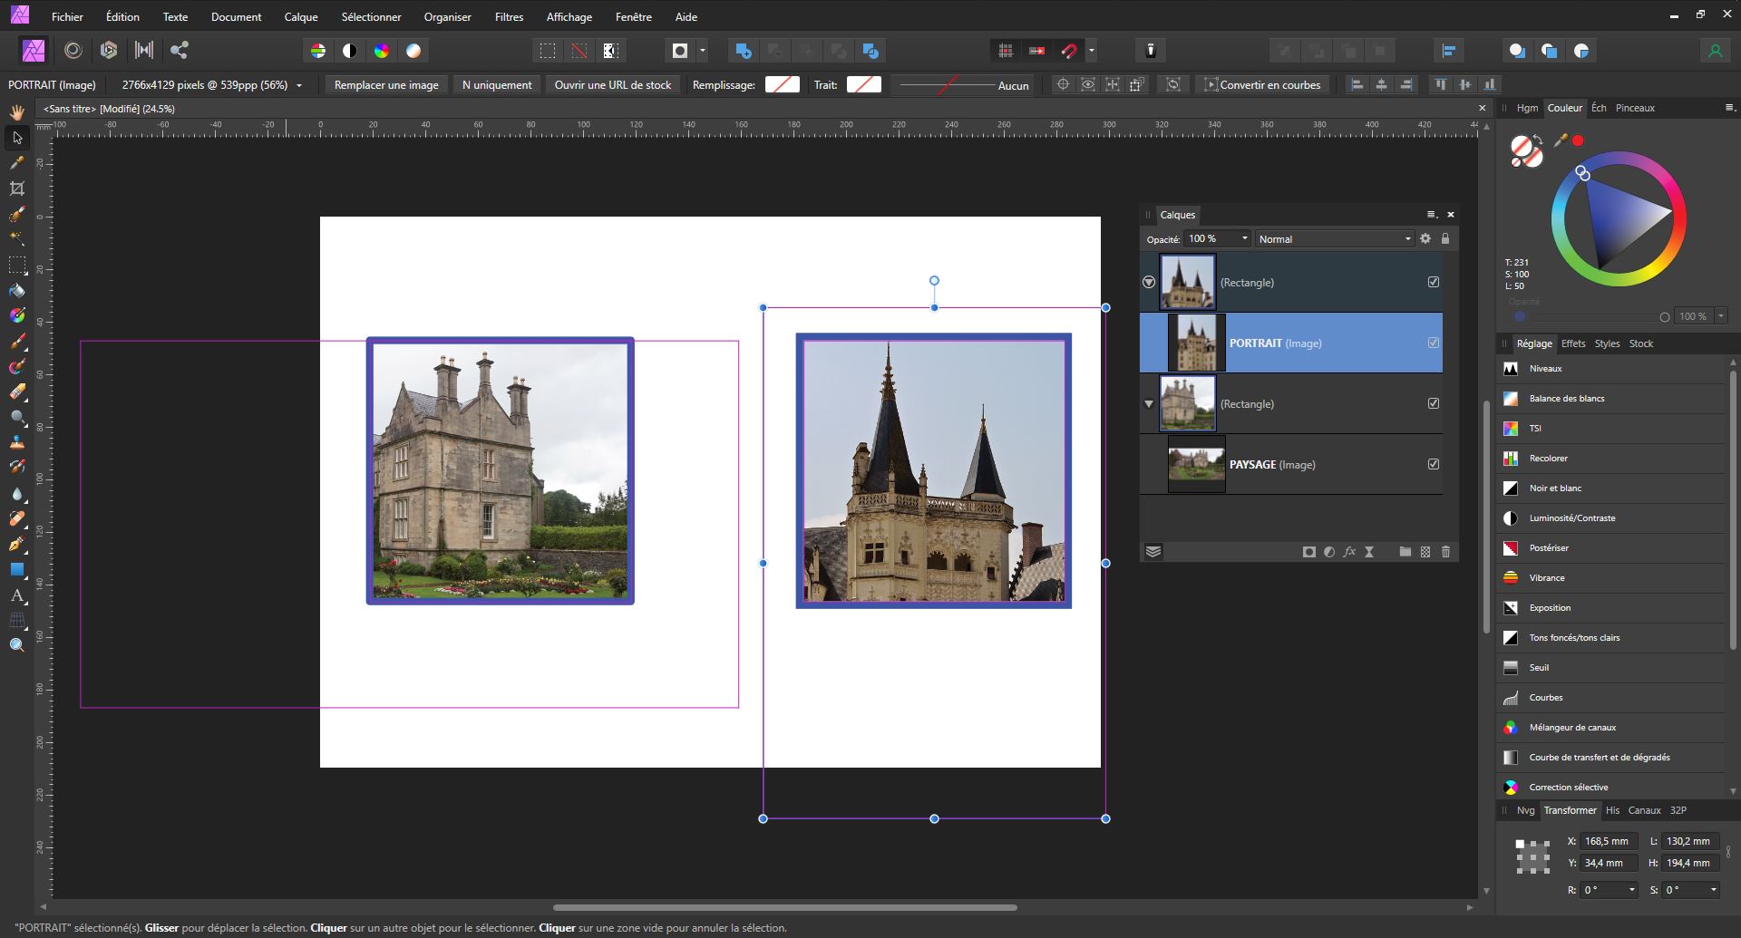1741x938 pixels.
Task: Hide the PORTRAIT image layer
Action: (1433, 343)
